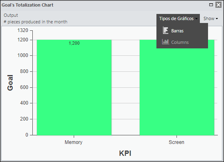Click the KPI axis title
This screenshot has width=224, height=162.
(125, 153)
